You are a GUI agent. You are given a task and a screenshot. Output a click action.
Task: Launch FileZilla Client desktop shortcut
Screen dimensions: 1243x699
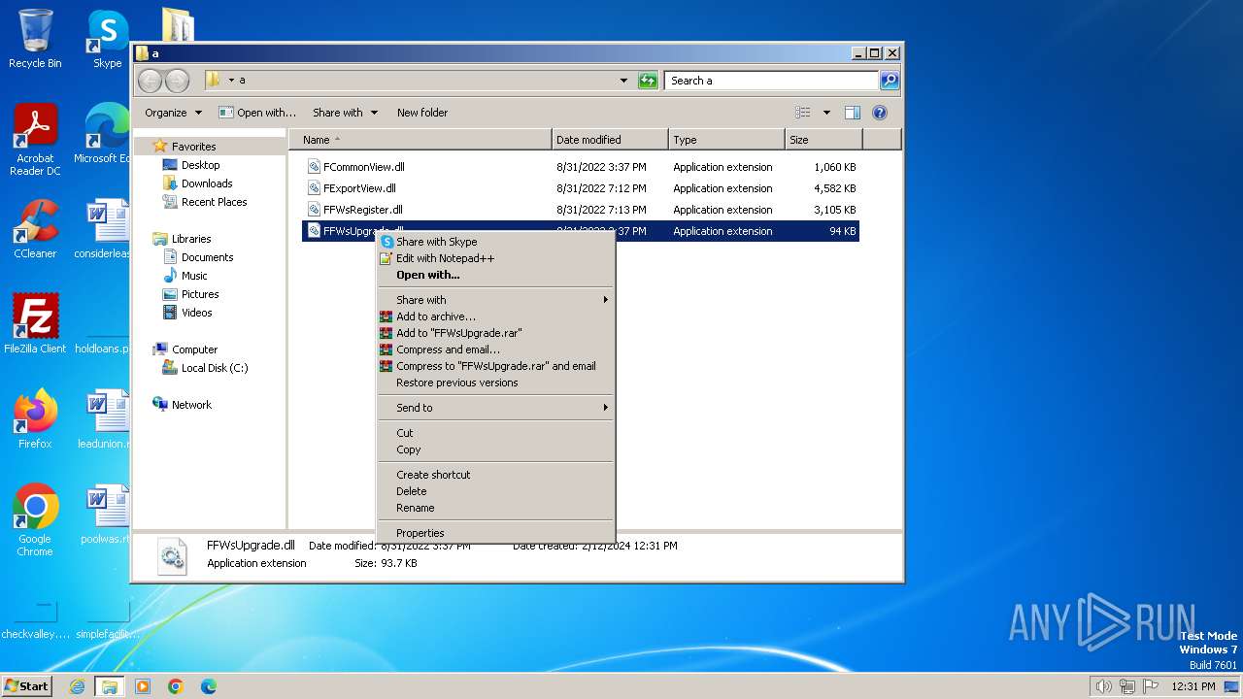pyautogui.click(x=35, y=323)
